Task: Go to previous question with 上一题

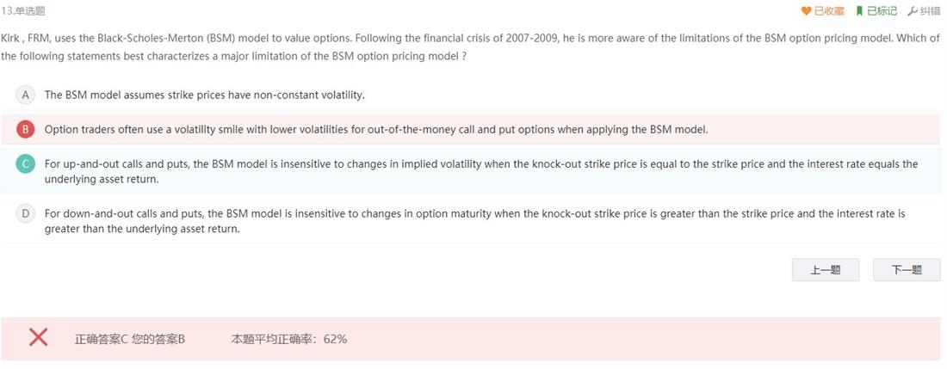Action: pos(825,270)
